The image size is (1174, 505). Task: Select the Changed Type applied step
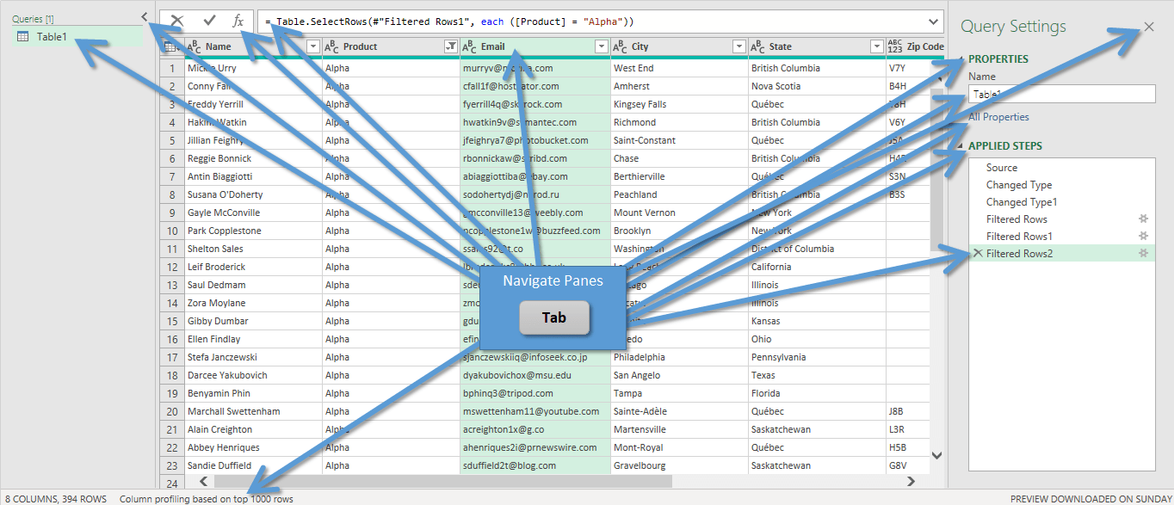click(x=1018, y=185)
